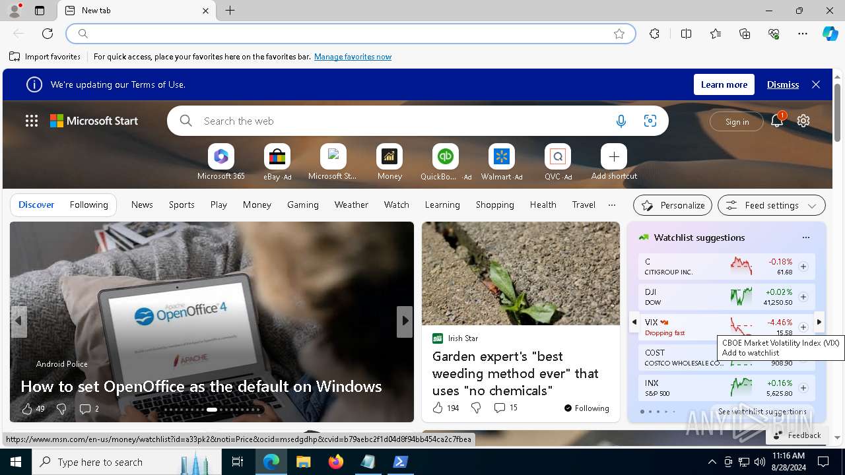Open comments on Garden expert article
Viewport: 845px width, 475px height.
tap(506, 408)
